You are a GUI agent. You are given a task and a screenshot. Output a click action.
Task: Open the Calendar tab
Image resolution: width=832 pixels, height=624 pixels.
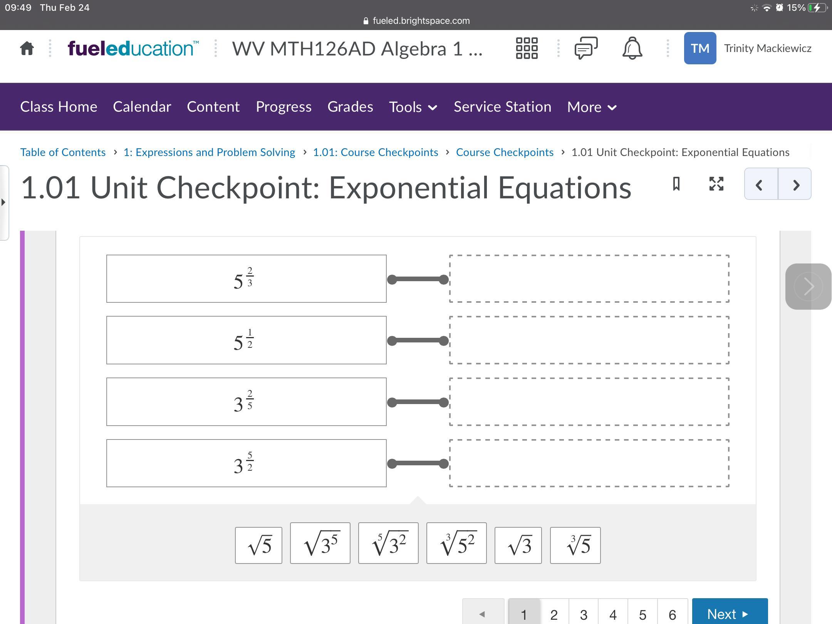pos(142,107)
